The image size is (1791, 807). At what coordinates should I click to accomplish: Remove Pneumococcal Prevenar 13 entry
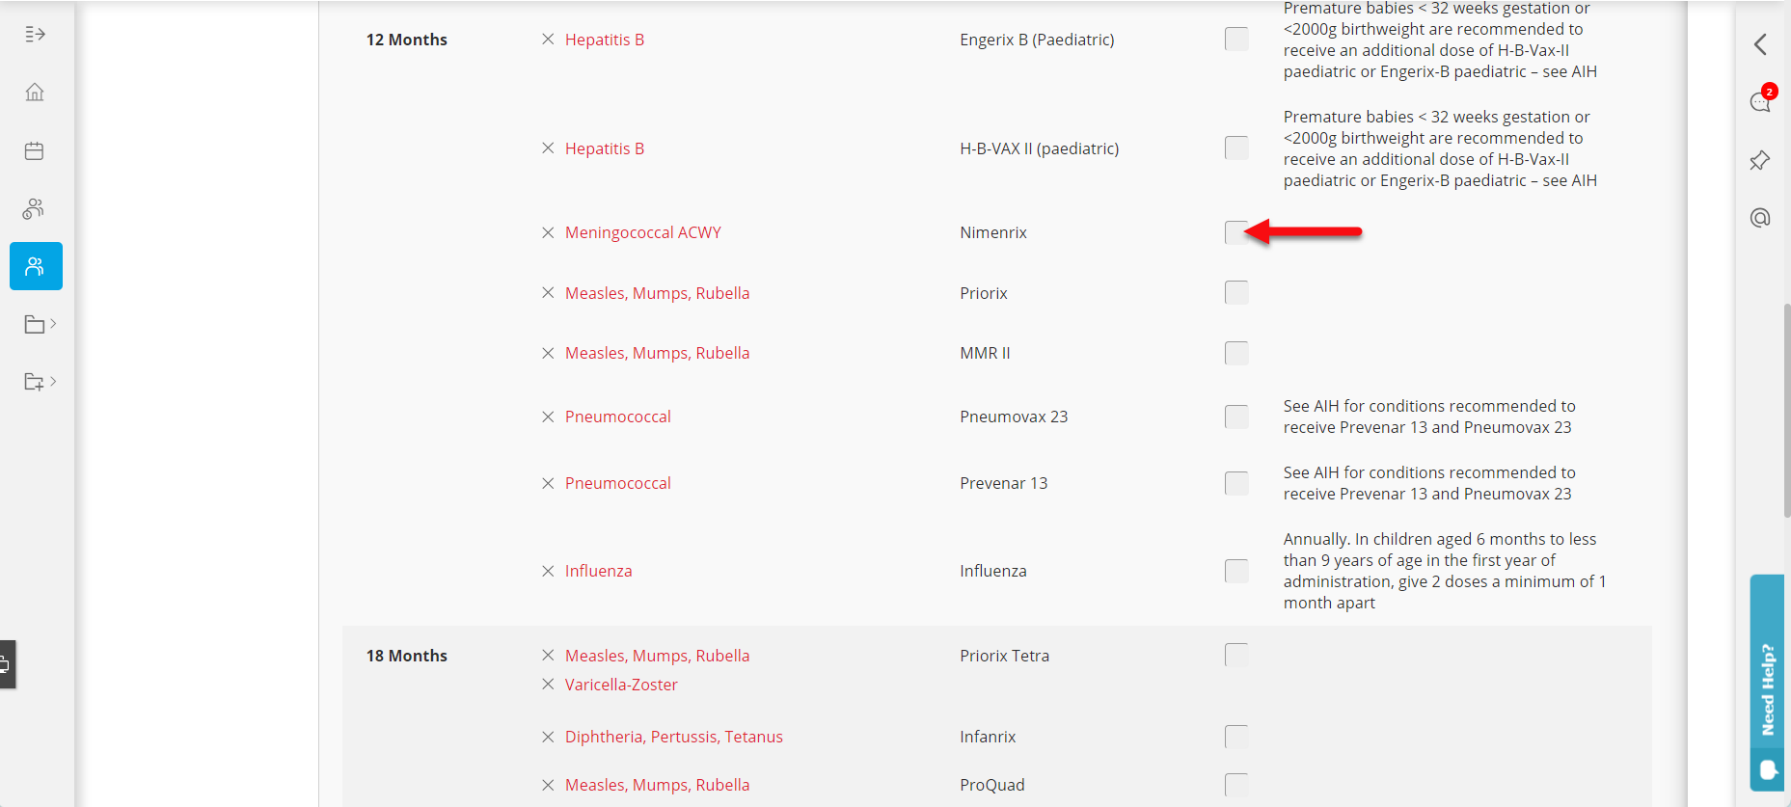coord(548,483)
